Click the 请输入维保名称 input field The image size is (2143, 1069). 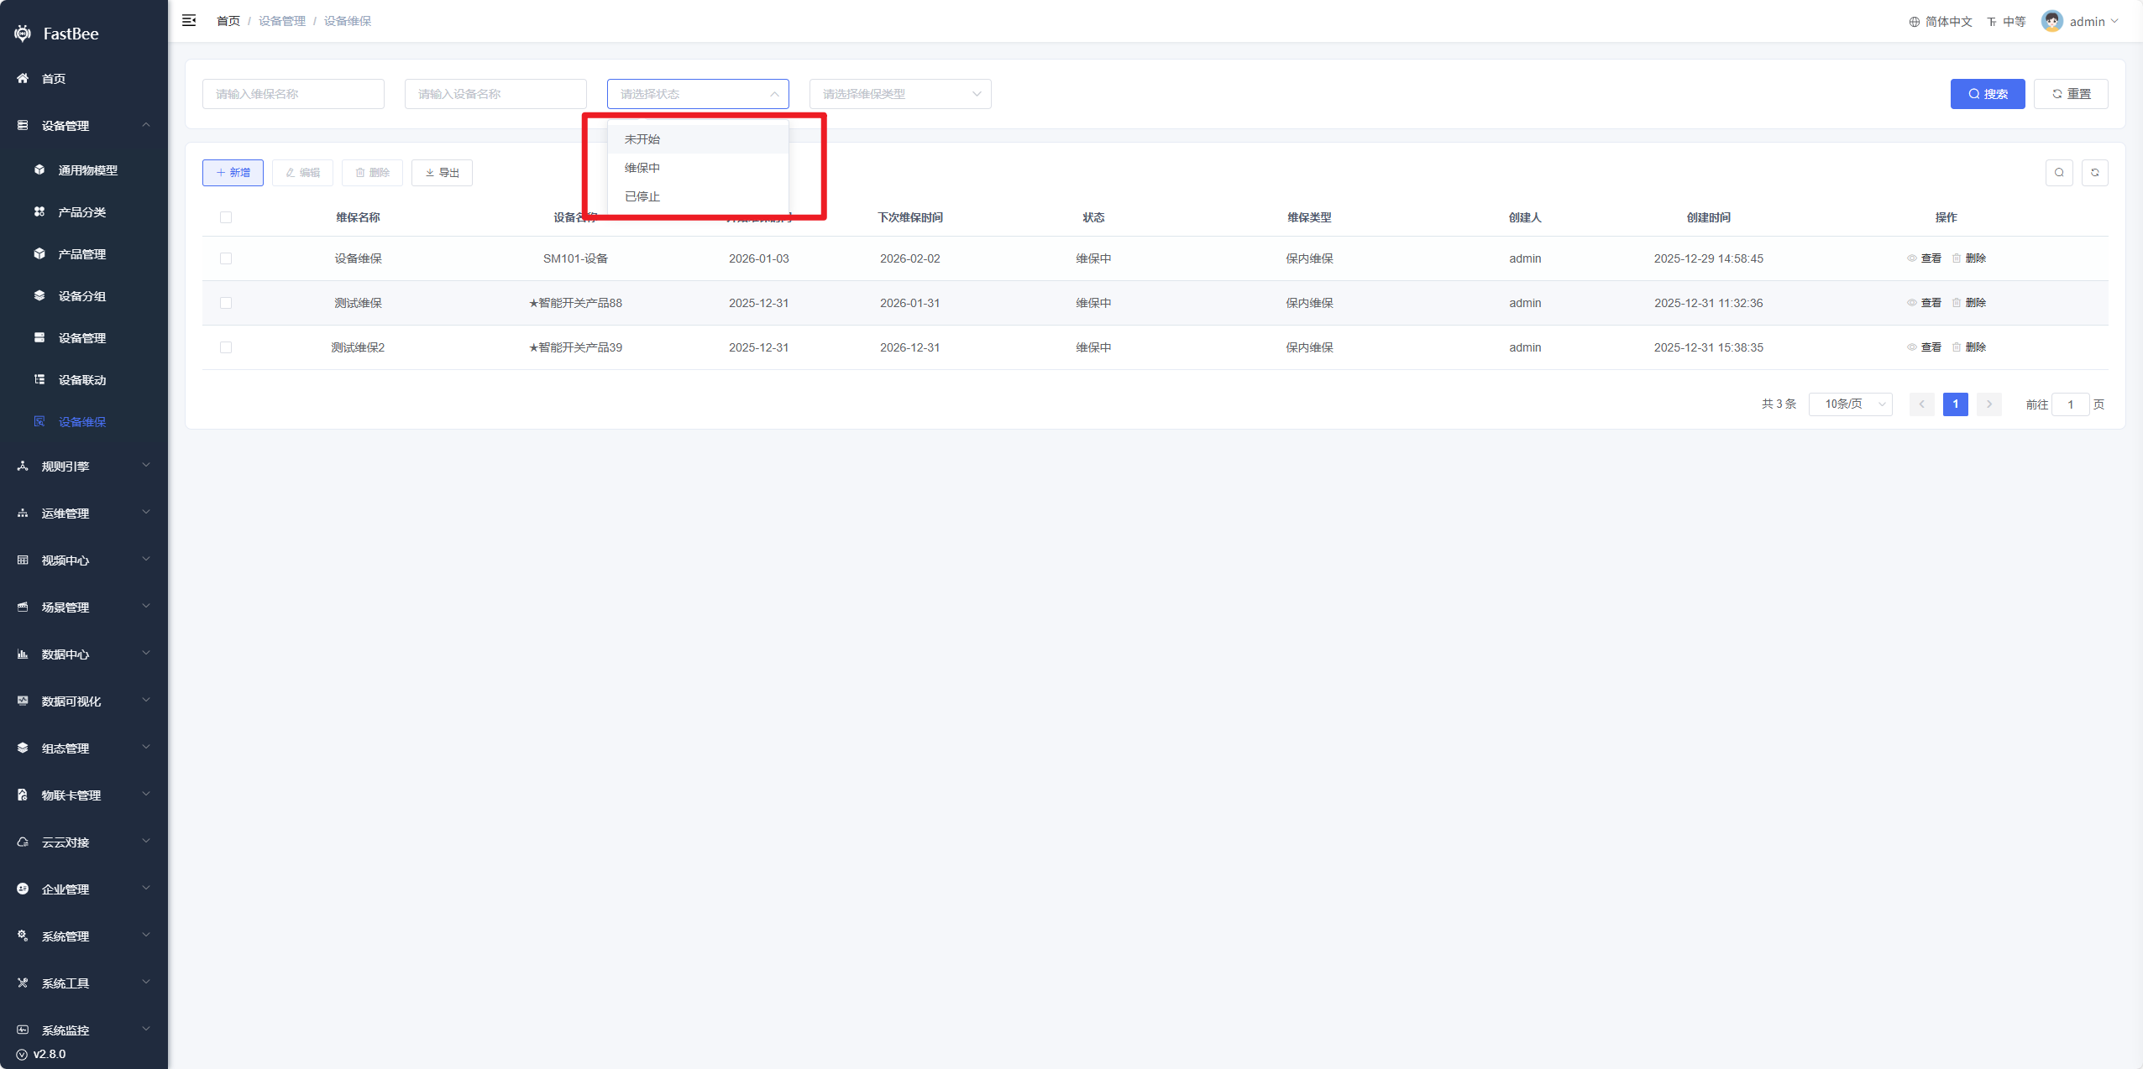click(292, 94)
